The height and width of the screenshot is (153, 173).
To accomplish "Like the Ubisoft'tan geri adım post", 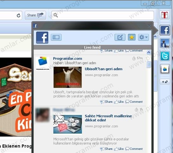I will [x=119, y=102].
